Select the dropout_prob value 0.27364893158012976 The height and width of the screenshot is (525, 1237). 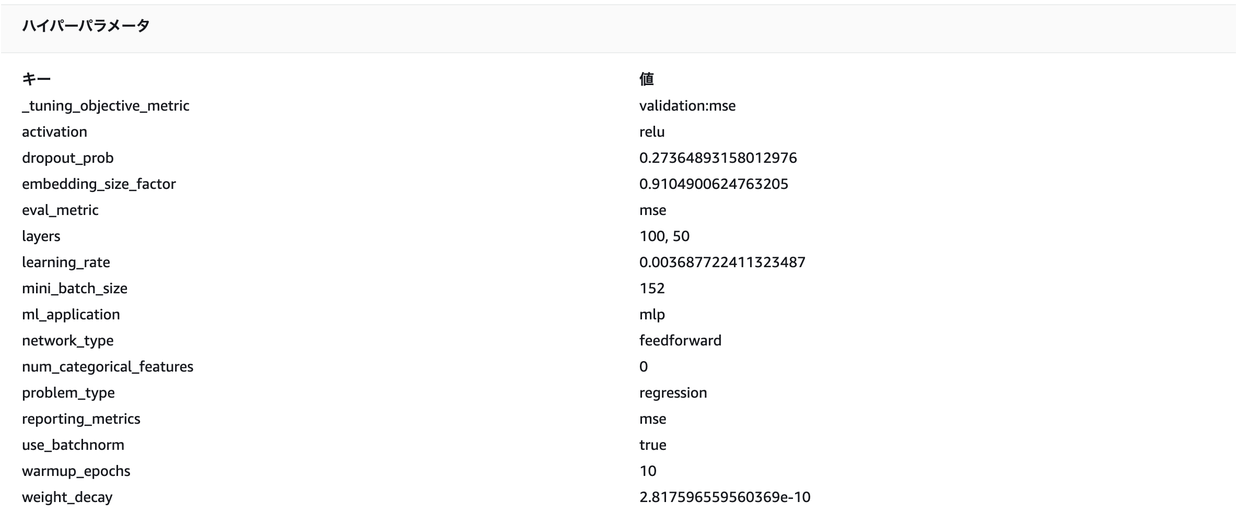click(x=718, y=158)
